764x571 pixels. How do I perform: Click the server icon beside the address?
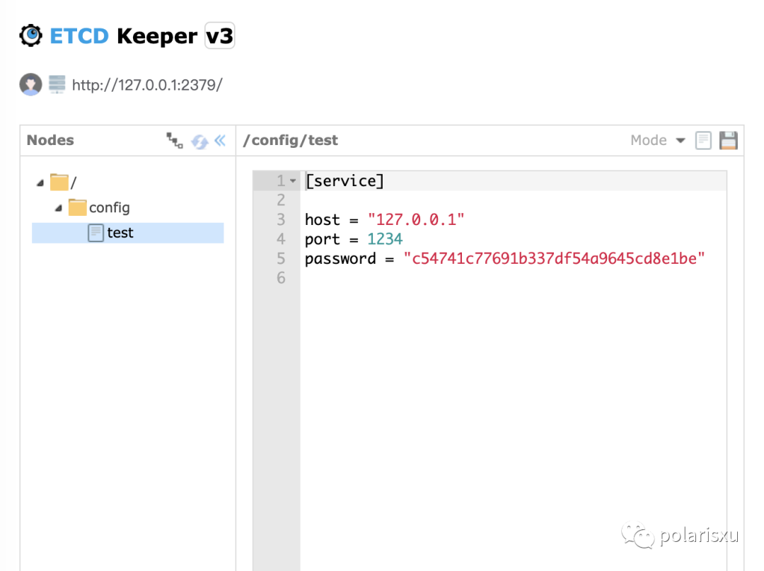point(57,84)
